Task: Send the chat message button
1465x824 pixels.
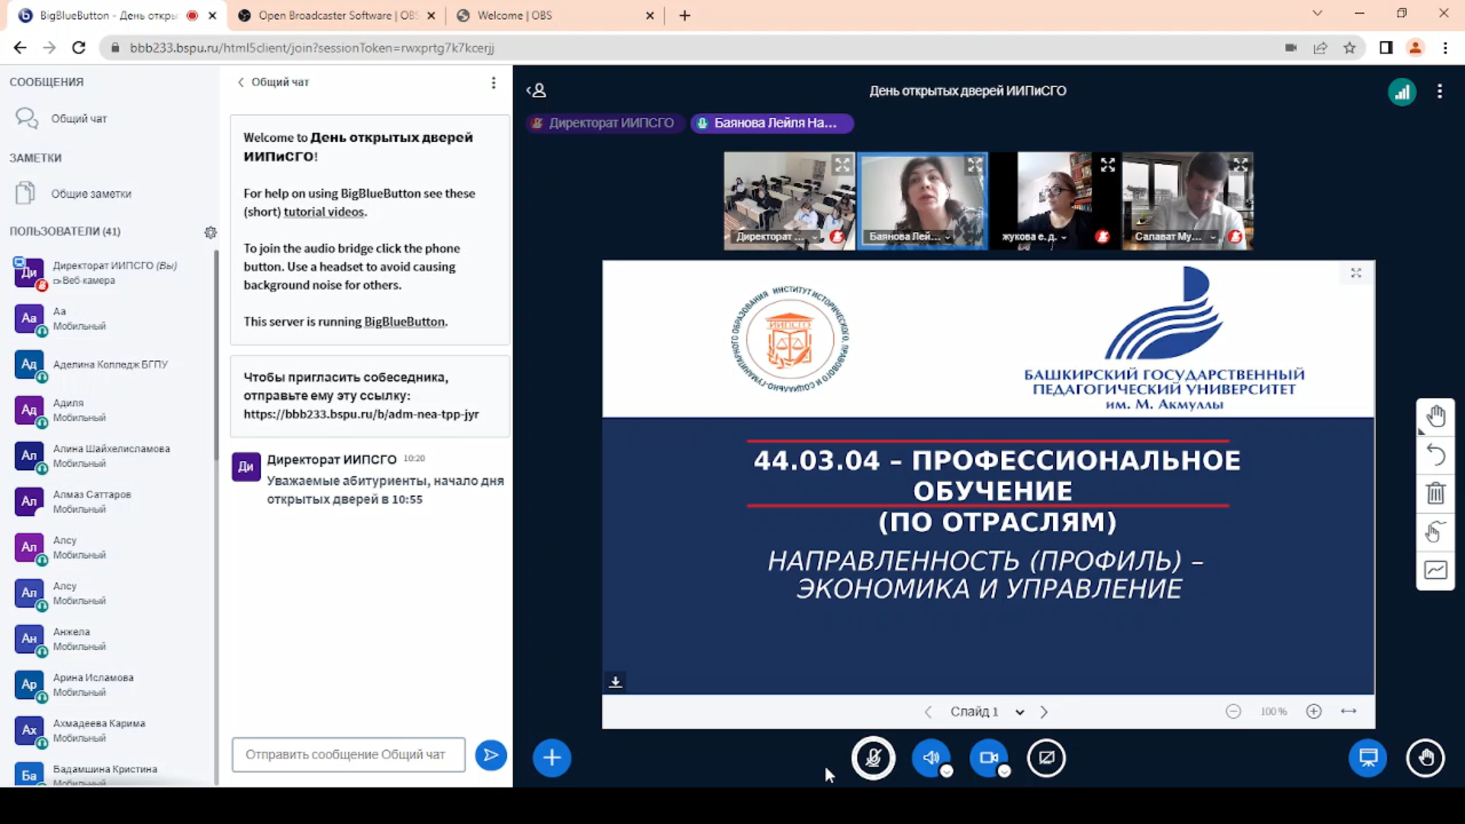Action: [x=491, y=755]
